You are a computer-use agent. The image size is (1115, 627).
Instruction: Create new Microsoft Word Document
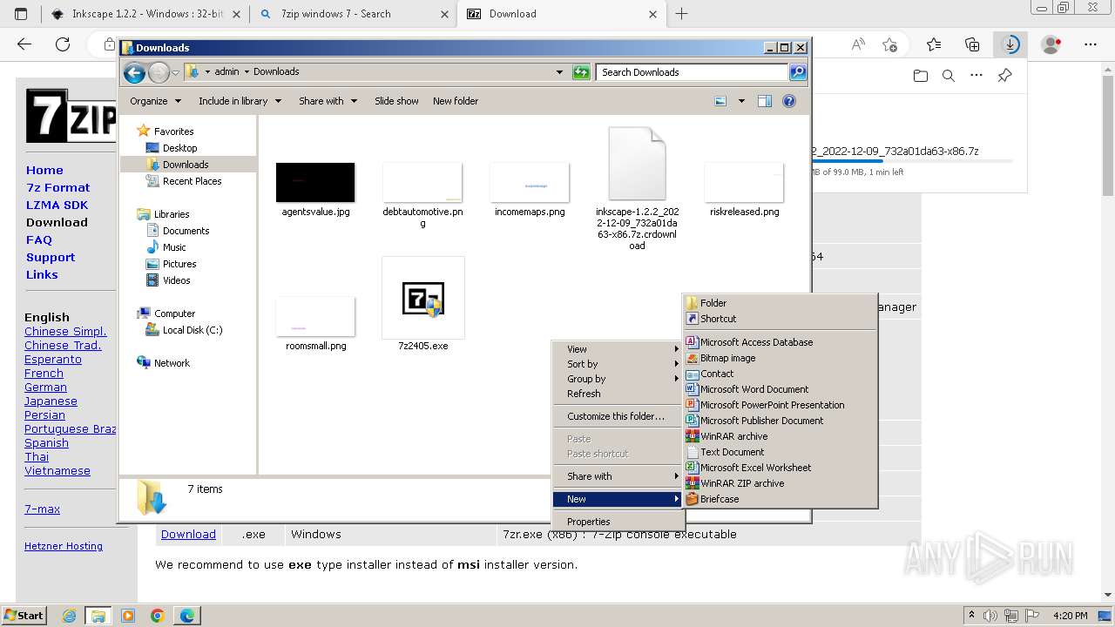point(780,389)
